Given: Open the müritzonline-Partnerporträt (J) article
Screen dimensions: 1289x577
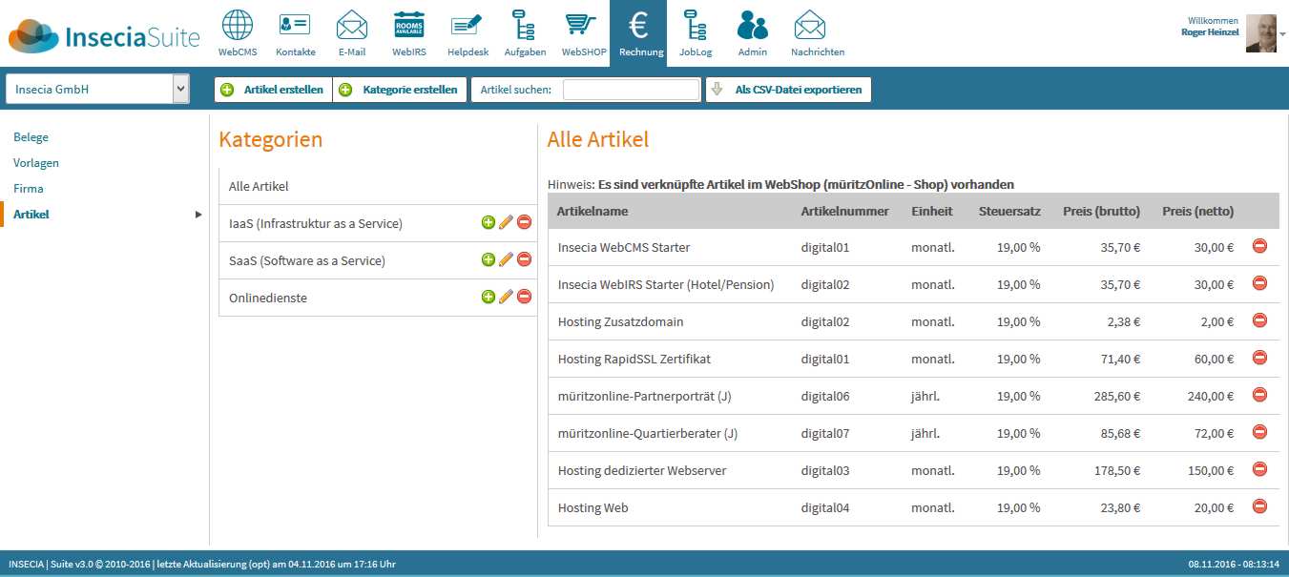Looking at the screenshot, I should (x=645, y=396).
